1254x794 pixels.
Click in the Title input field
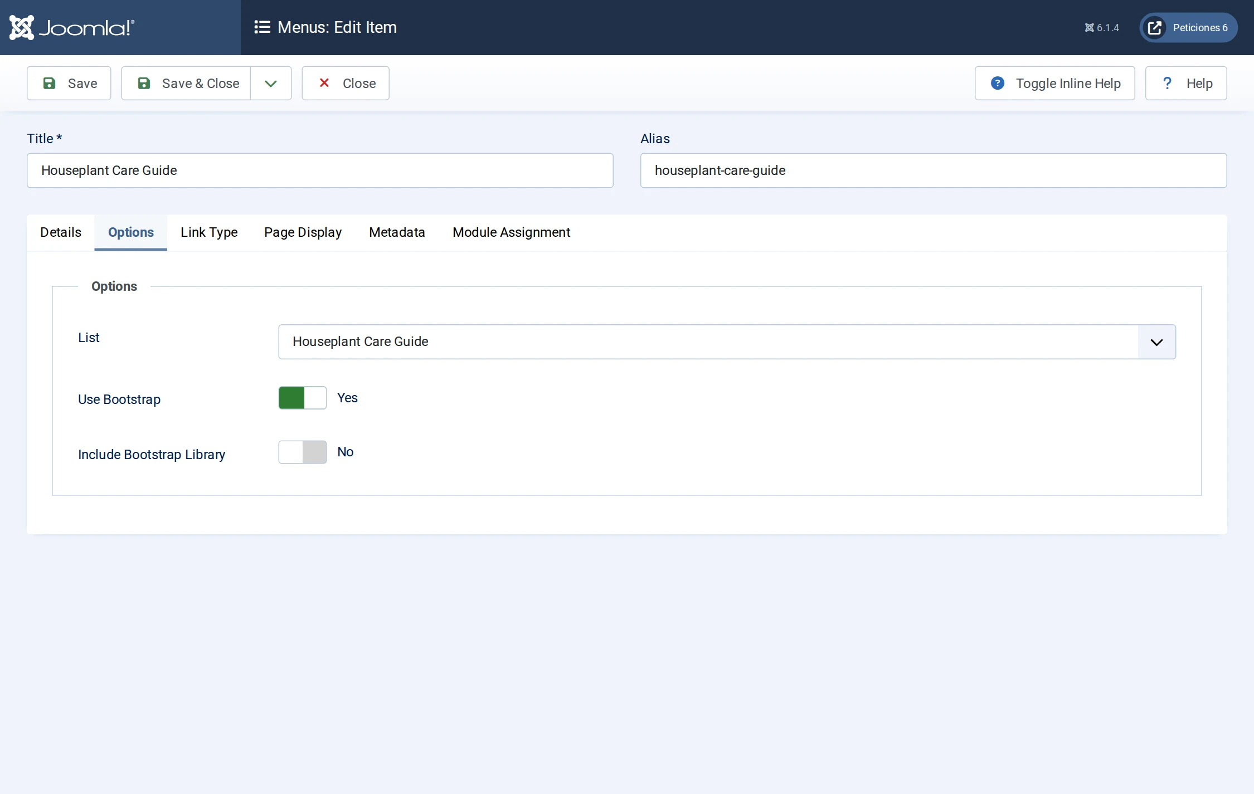(x=320, y=171)
